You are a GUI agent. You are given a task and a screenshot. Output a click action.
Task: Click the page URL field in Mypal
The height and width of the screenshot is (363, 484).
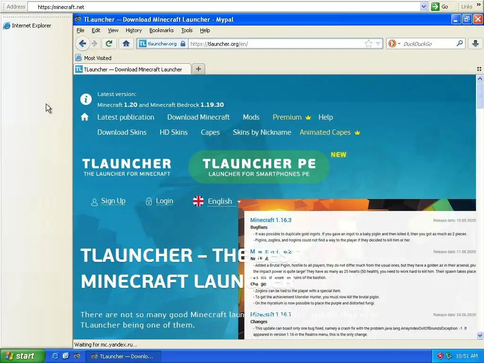(x=276, y=44)
